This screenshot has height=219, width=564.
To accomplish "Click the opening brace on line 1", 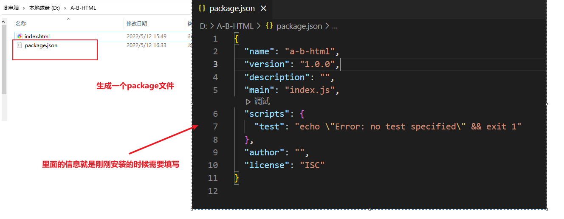I will click(x=237, y=39).
